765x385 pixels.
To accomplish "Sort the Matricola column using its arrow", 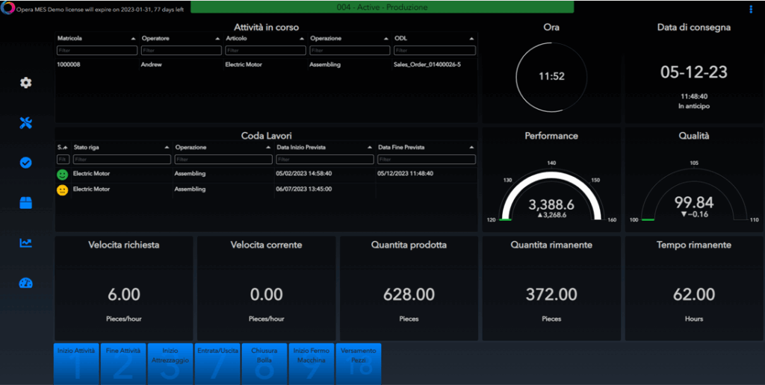I will coord(133,38).
